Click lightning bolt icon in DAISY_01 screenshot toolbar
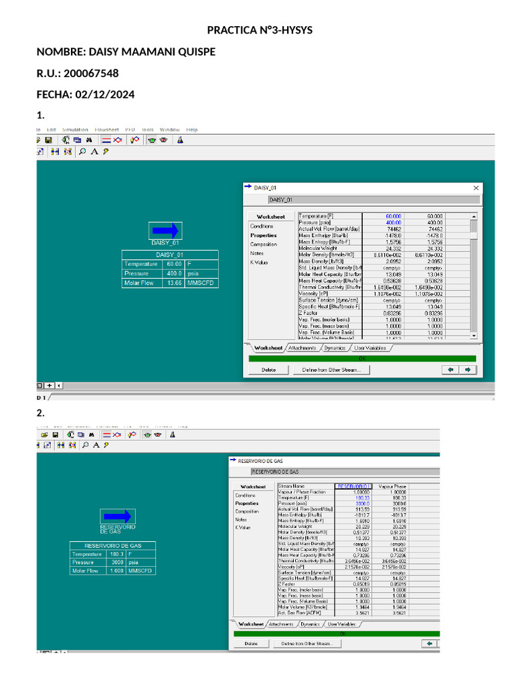 (106, 151)
